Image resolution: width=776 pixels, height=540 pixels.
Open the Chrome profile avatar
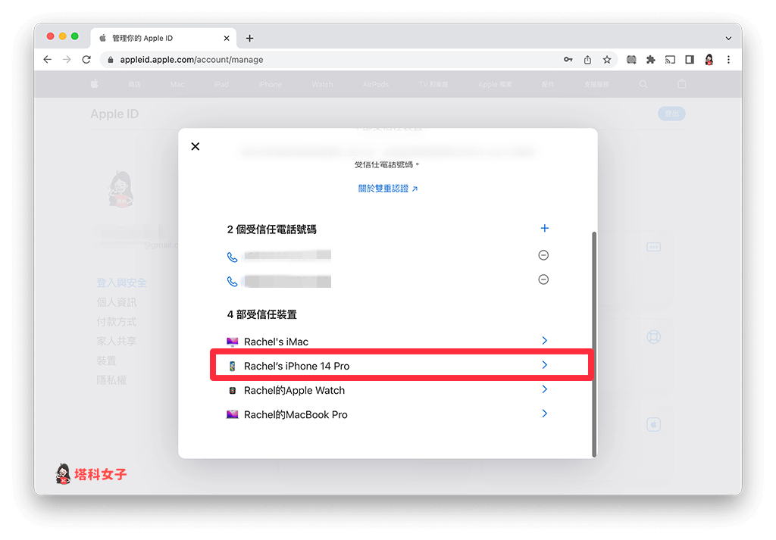(x=709, y=60)
